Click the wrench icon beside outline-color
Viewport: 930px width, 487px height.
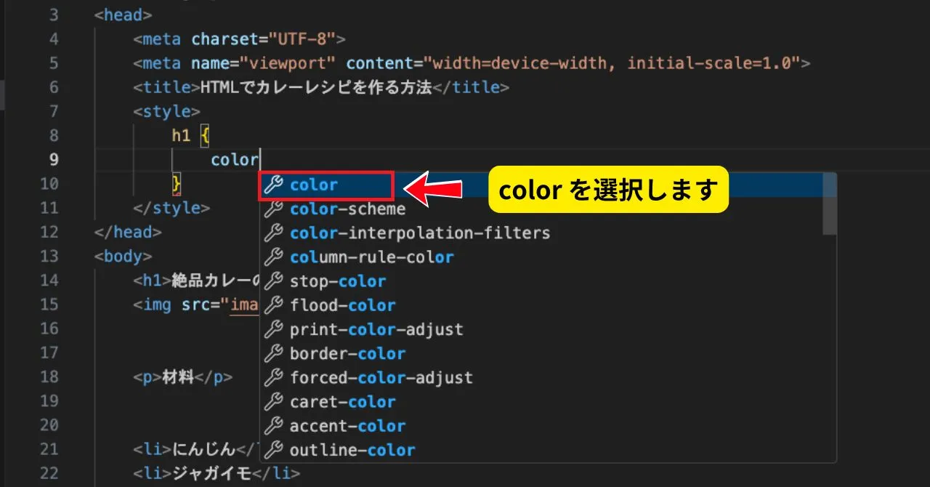point(273,450)
